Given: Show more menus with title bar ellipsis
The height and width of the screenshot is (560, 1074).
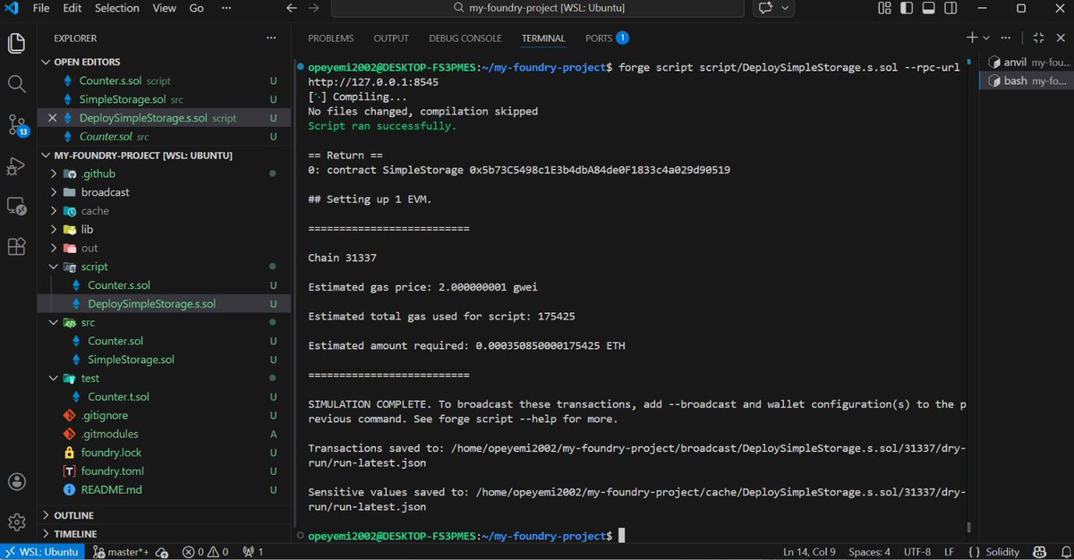Looking at the screenshot, I should 226,8.
